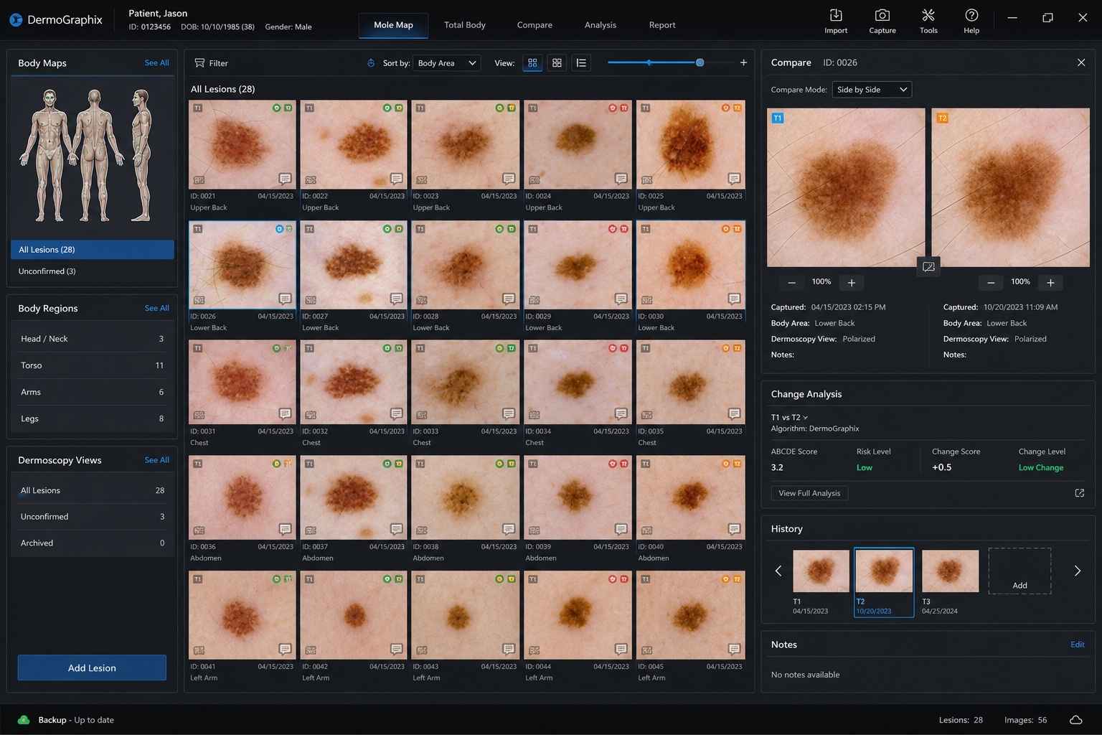Open the Sort by Body Area dropdown
Viewport: 1102px width, 735px height.
coord(447,63)
